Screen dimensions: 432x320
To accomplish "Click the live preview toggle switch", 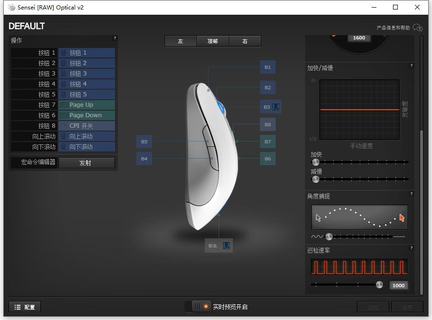I will coord(198,307).
